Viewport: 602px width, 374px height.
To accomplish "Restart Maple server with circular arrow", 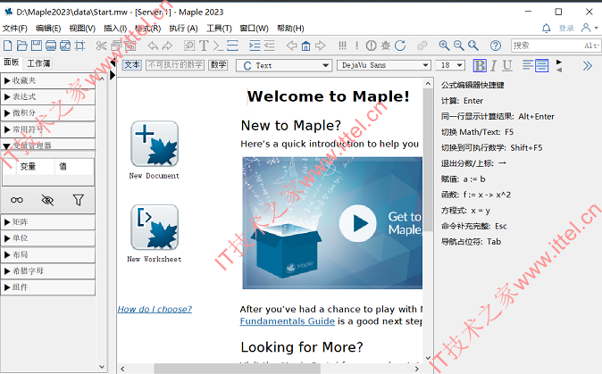I will coord(400,46).
